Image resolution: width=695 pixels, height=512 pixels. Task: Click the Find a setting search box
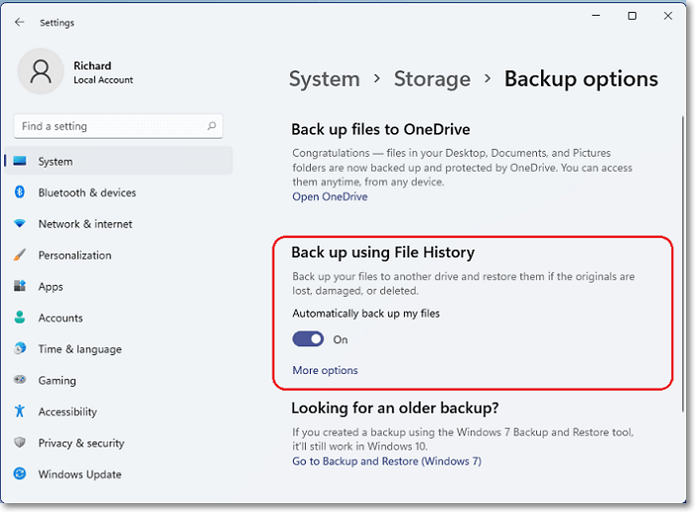point(109,127)
